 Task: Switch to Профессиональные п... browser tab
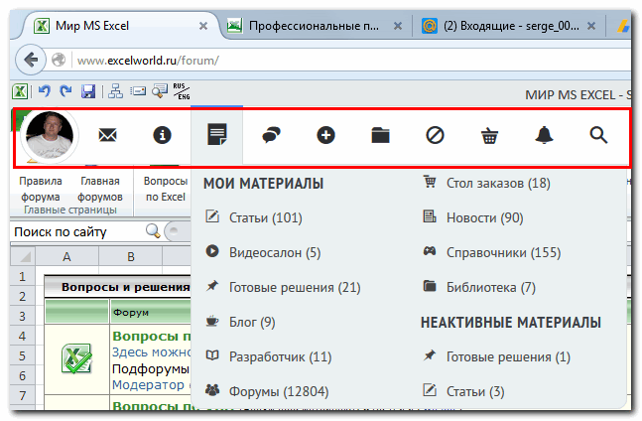click(x=314, y=26)
